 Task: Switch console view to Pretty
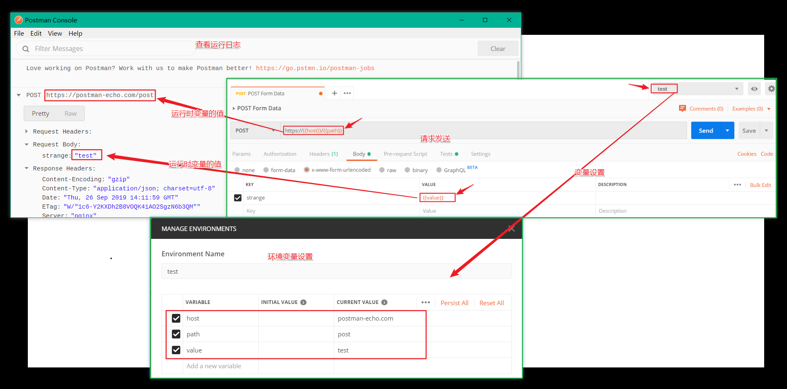click(41, 114)
